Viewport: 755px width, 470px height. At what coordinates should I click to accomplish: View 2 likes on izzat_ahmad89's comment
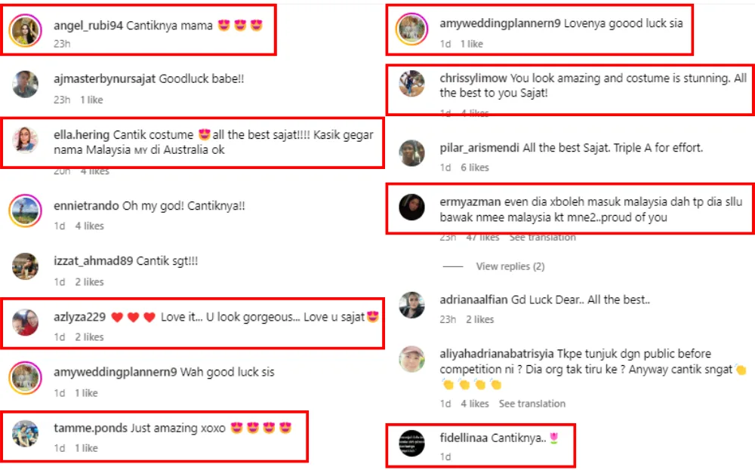pyautogui.click(x=89, y=282)
